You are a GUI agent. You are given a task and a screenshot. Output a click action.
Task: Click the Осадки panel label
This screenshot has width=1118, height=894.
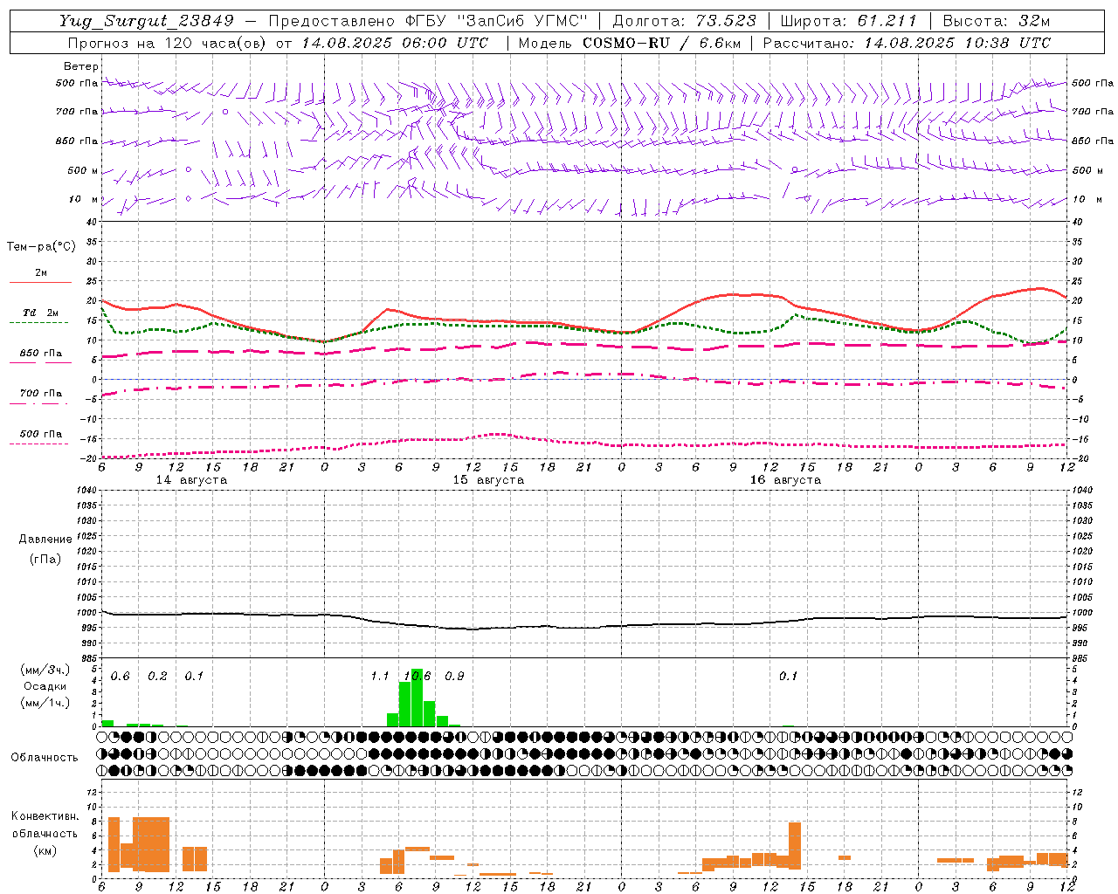45,686
